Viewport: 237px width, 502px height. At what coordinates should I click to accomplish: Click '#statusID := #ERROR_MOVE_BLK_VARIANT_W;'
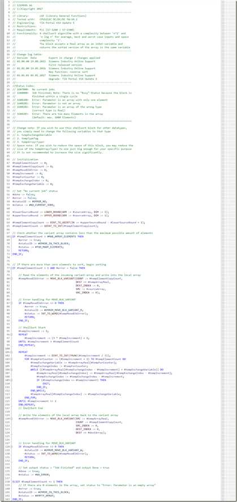pos(53,450)
